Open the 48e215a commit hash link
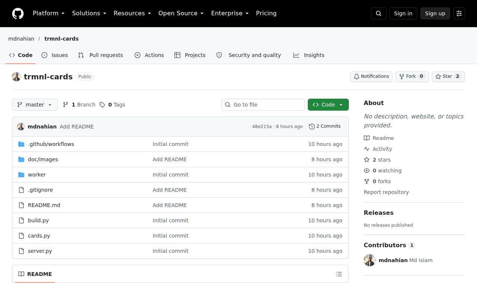 coord(262,127)
